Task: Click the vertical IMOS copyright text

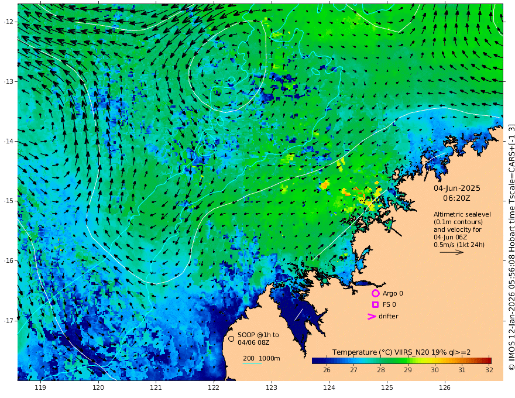Action: [x=511, y=247]
